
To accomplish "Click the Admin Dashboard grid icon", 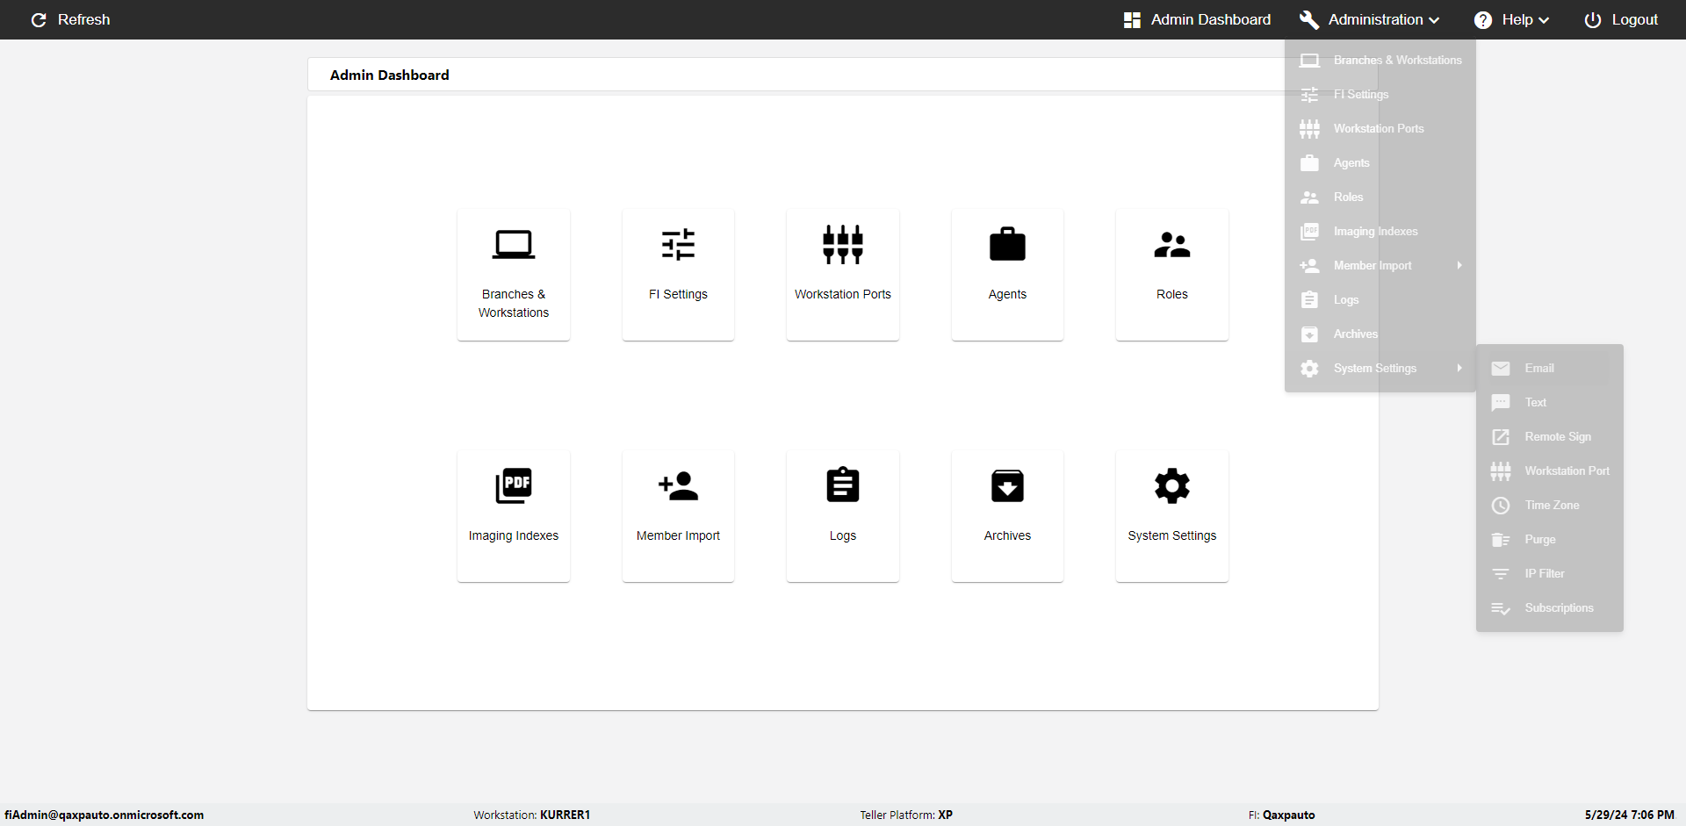I will point(1132,19).
